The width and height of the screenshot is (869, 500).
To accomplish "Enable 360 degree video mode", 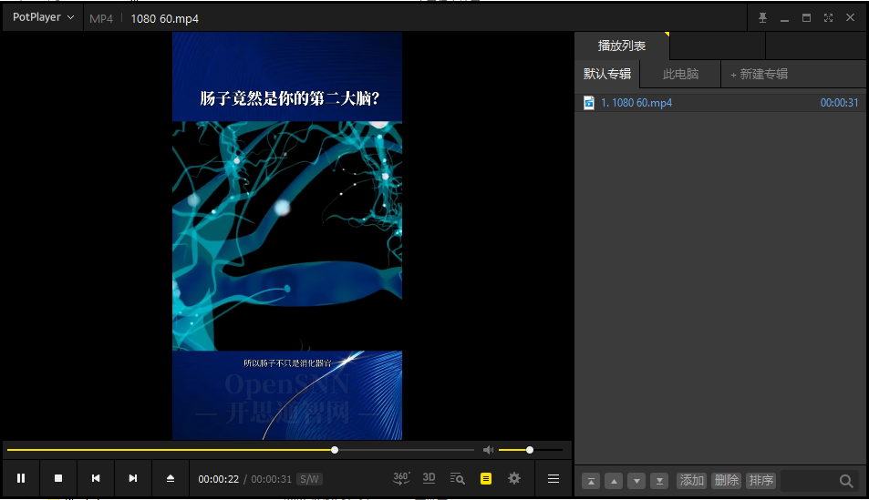I will click(x=401, y=478).
